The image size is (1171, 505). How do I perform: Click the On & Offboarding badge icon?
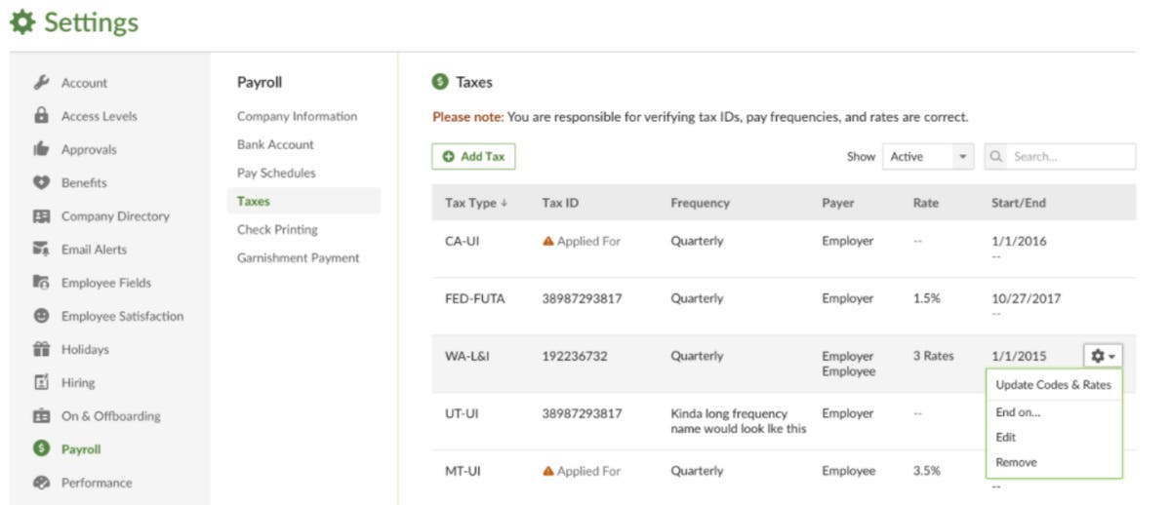[x=41, y=416]
